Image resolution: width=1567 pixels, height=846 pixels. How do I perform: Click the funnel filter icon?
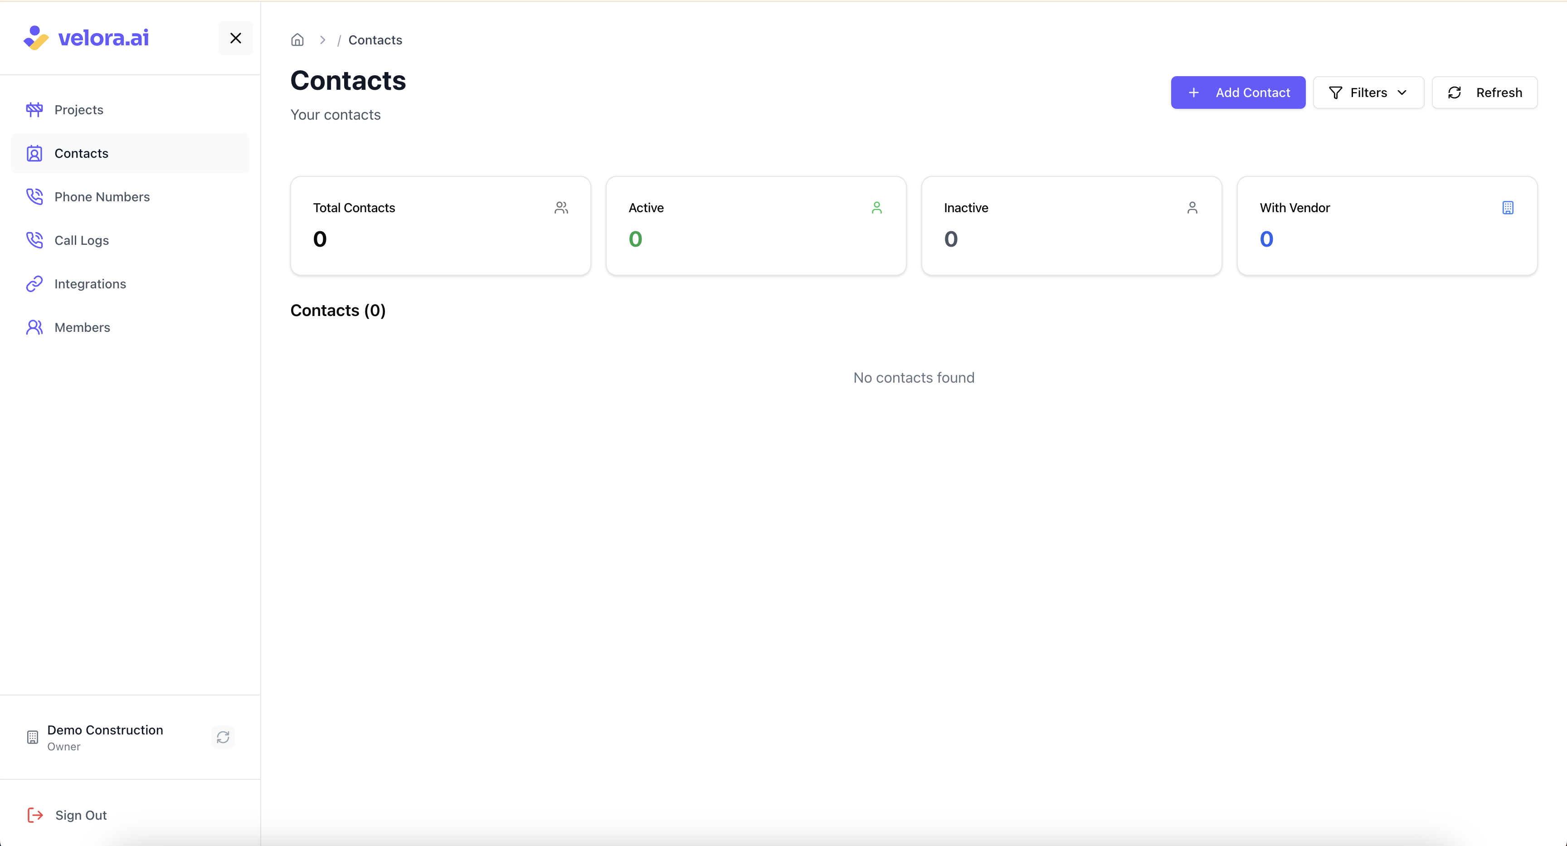pos(1336,92)
